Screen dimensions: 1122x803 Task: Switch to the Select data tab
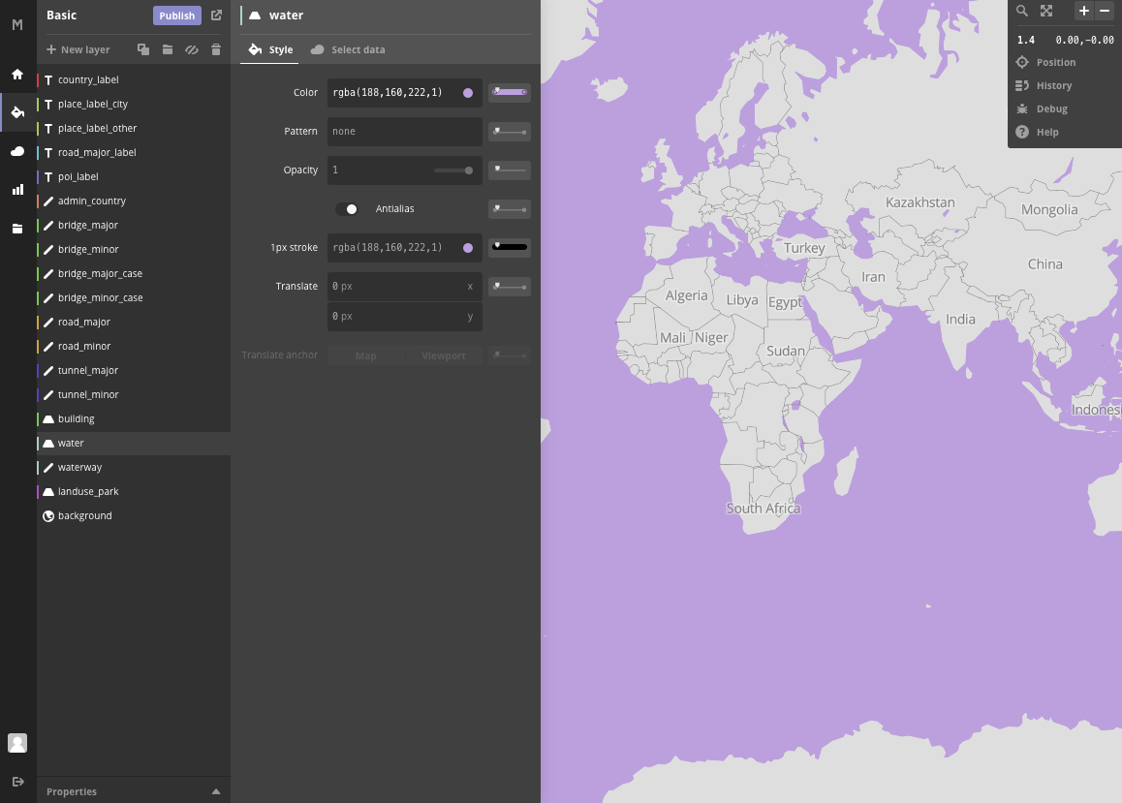[x=349, y=49]
